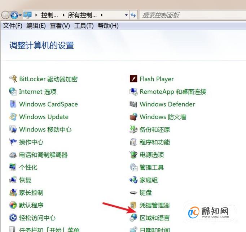Open Windows 防火墙 link
This screenshot has width=246, height=232.
tap(163, 117)
